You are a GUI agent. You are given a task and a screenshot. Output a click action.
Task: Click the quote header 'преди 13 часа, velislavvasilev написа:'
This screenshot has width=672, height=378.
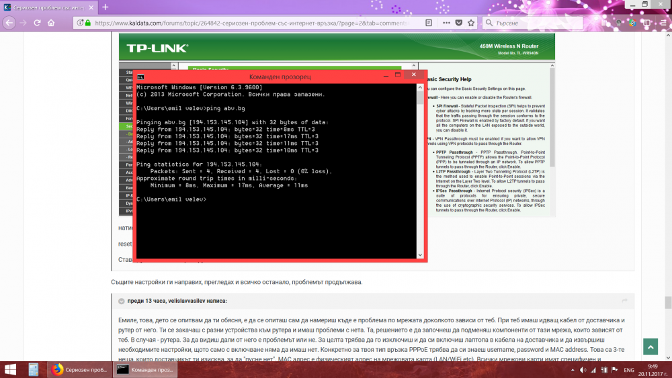click(x=177, y=301)
